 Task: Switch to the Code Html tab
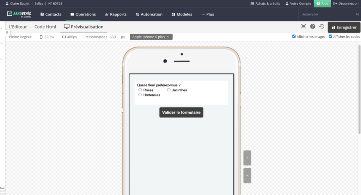pyautogui.click(x=45, y=27)
